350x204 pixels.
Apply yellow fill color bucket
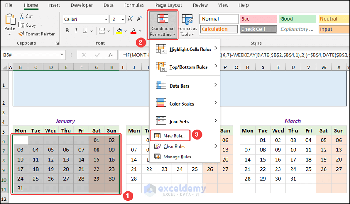pyautogui.click(x=119, y=31)
